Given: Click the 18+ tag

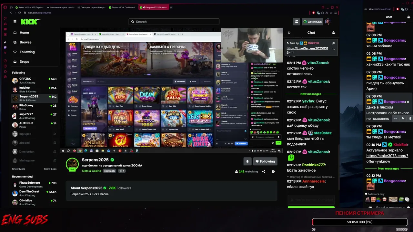Looking at the screenshot, I should 122,171.
